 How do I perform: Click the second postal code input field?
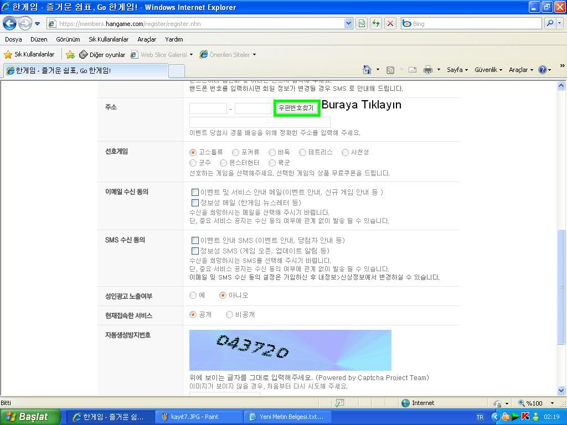tap(253, 108)
